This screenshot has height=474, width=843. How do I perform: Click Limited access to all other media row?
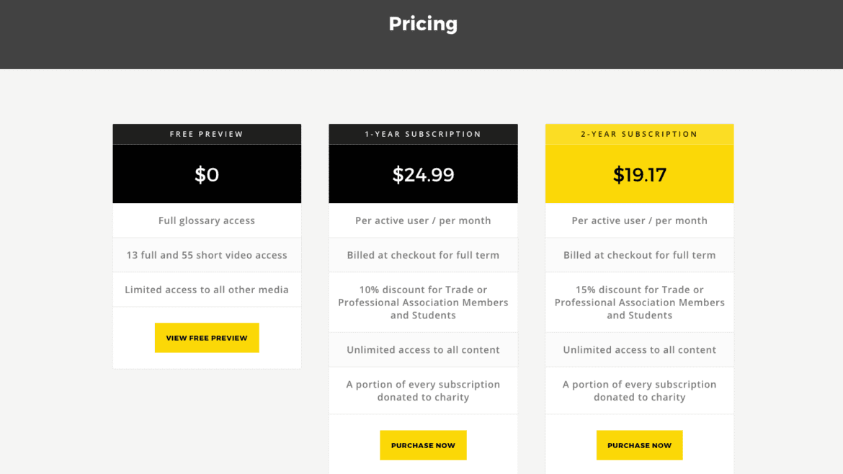(207, 289)
